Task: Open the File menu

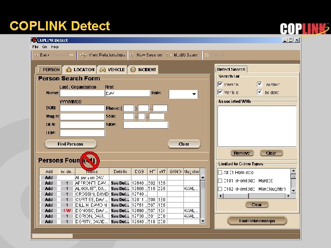Action: pos(35,47)
